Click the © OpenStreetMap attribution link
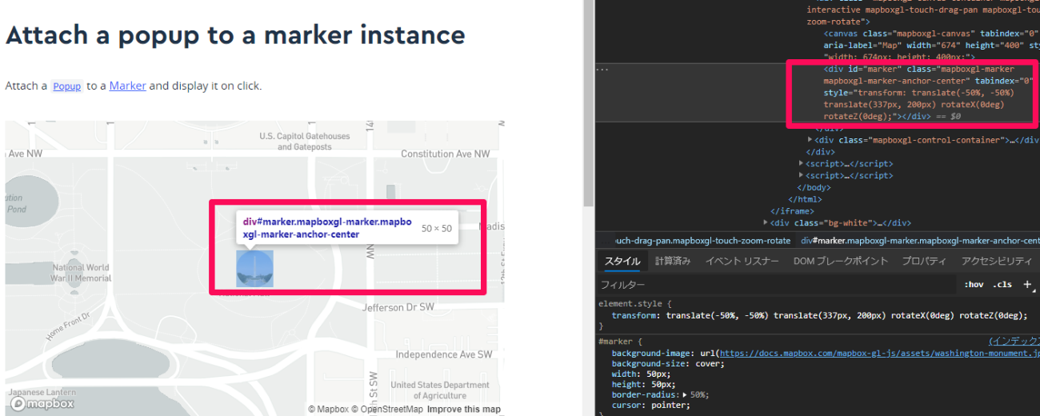The width and height of the screenshot is (1040, 416). point(387,410)
